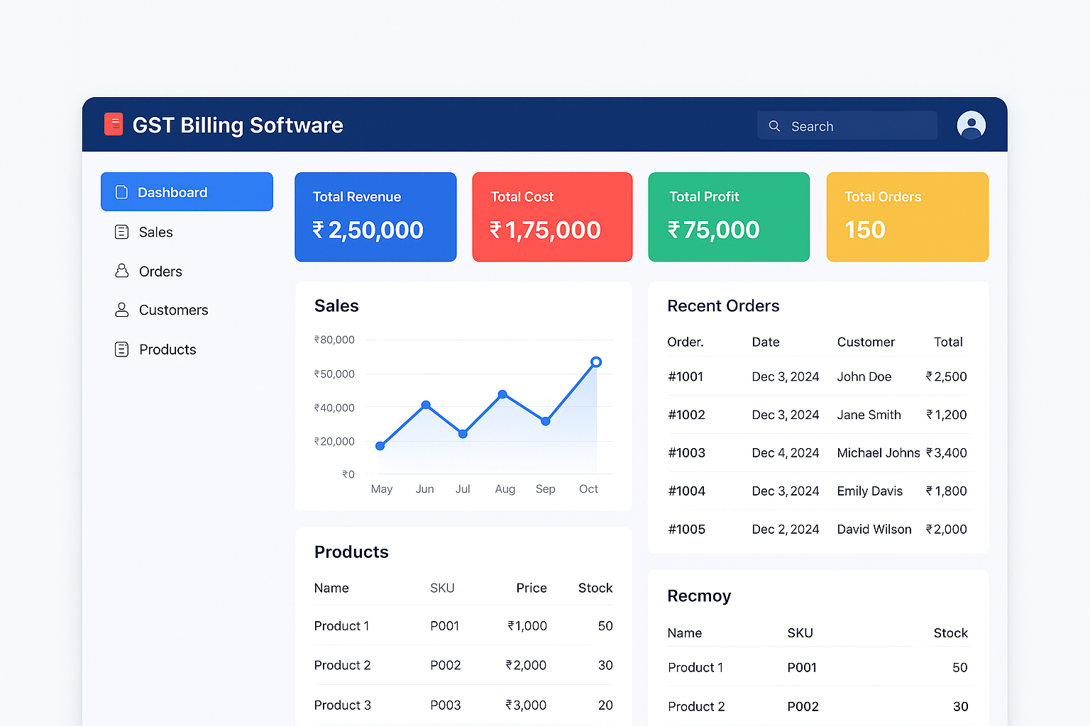Select the Dashboard menu entry
Viewport: 1090px width, 726px height.
[172, 191]
